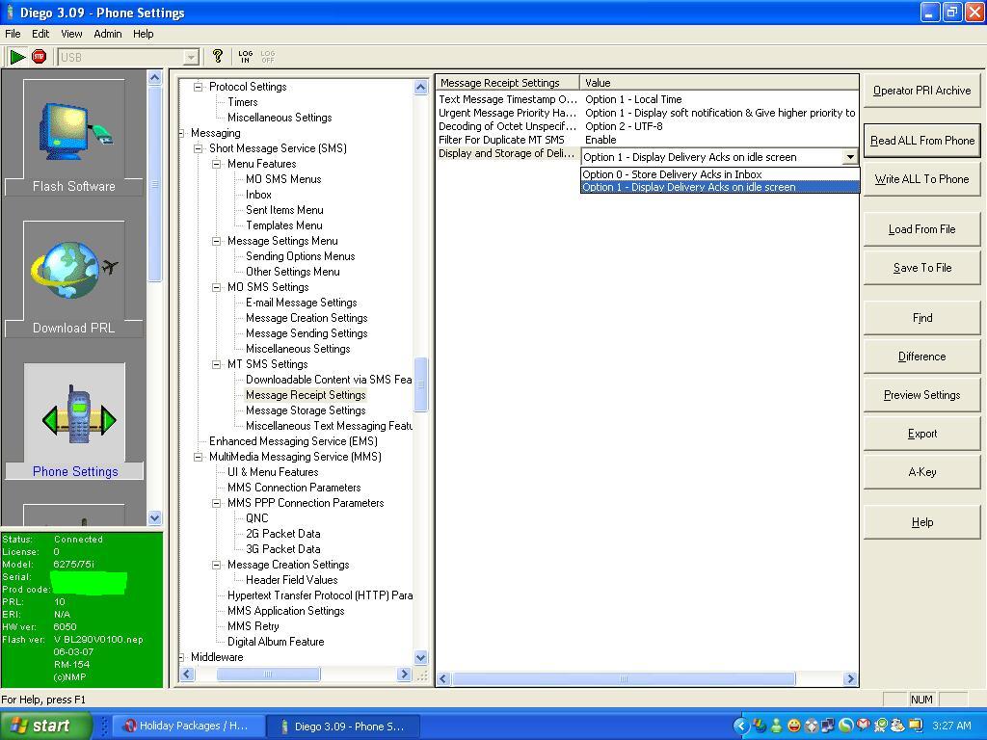987x740 pixels.
Task: Select the Phone Settings sidebar icon
Action: point(74,421)
